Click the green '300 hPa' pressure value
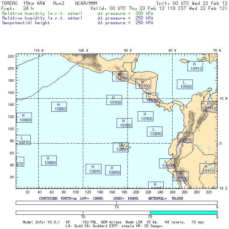 coord(144,13)
